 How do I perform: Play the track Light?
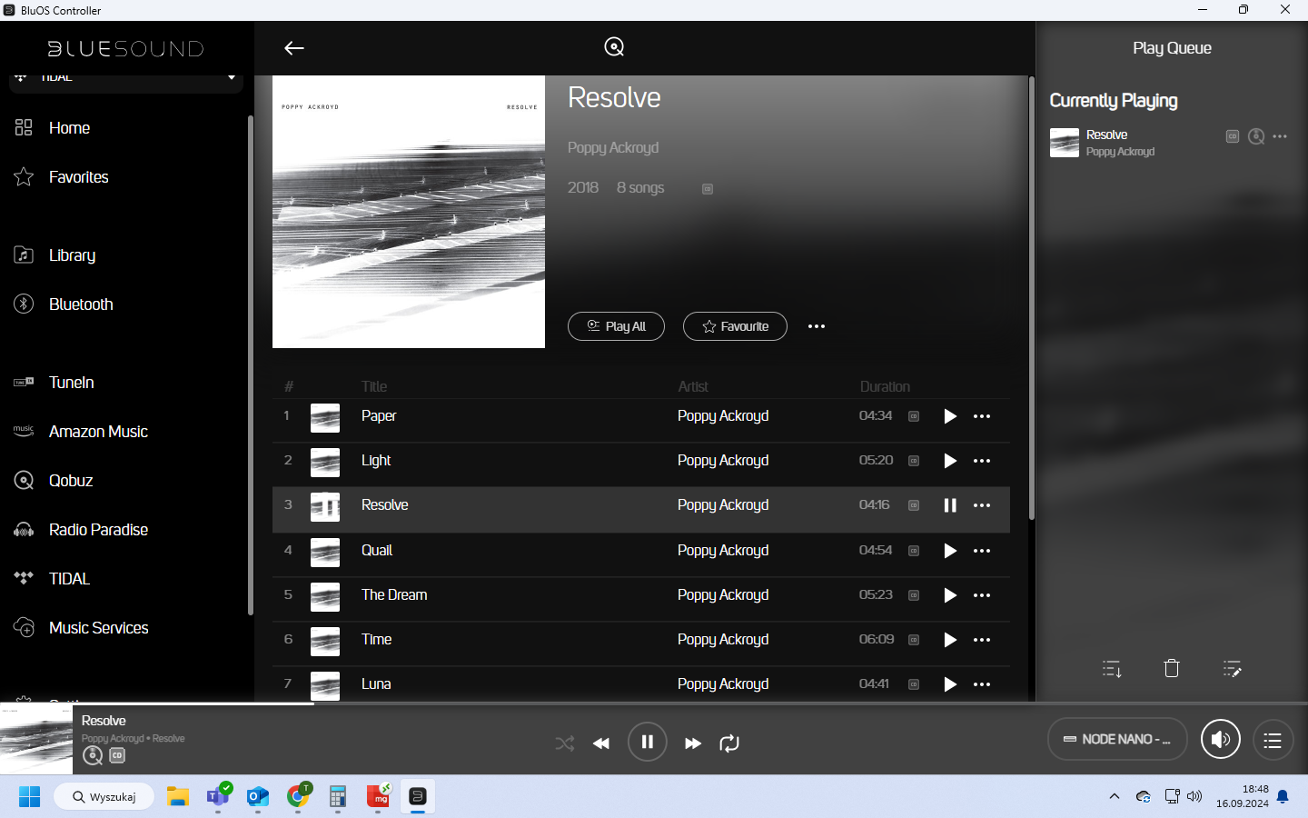click(950, 461)
